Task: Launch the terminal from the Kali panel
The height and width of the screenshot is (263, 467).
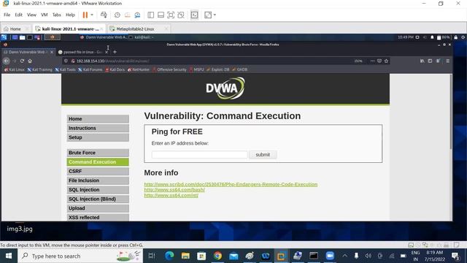Action: coord(30,37)
